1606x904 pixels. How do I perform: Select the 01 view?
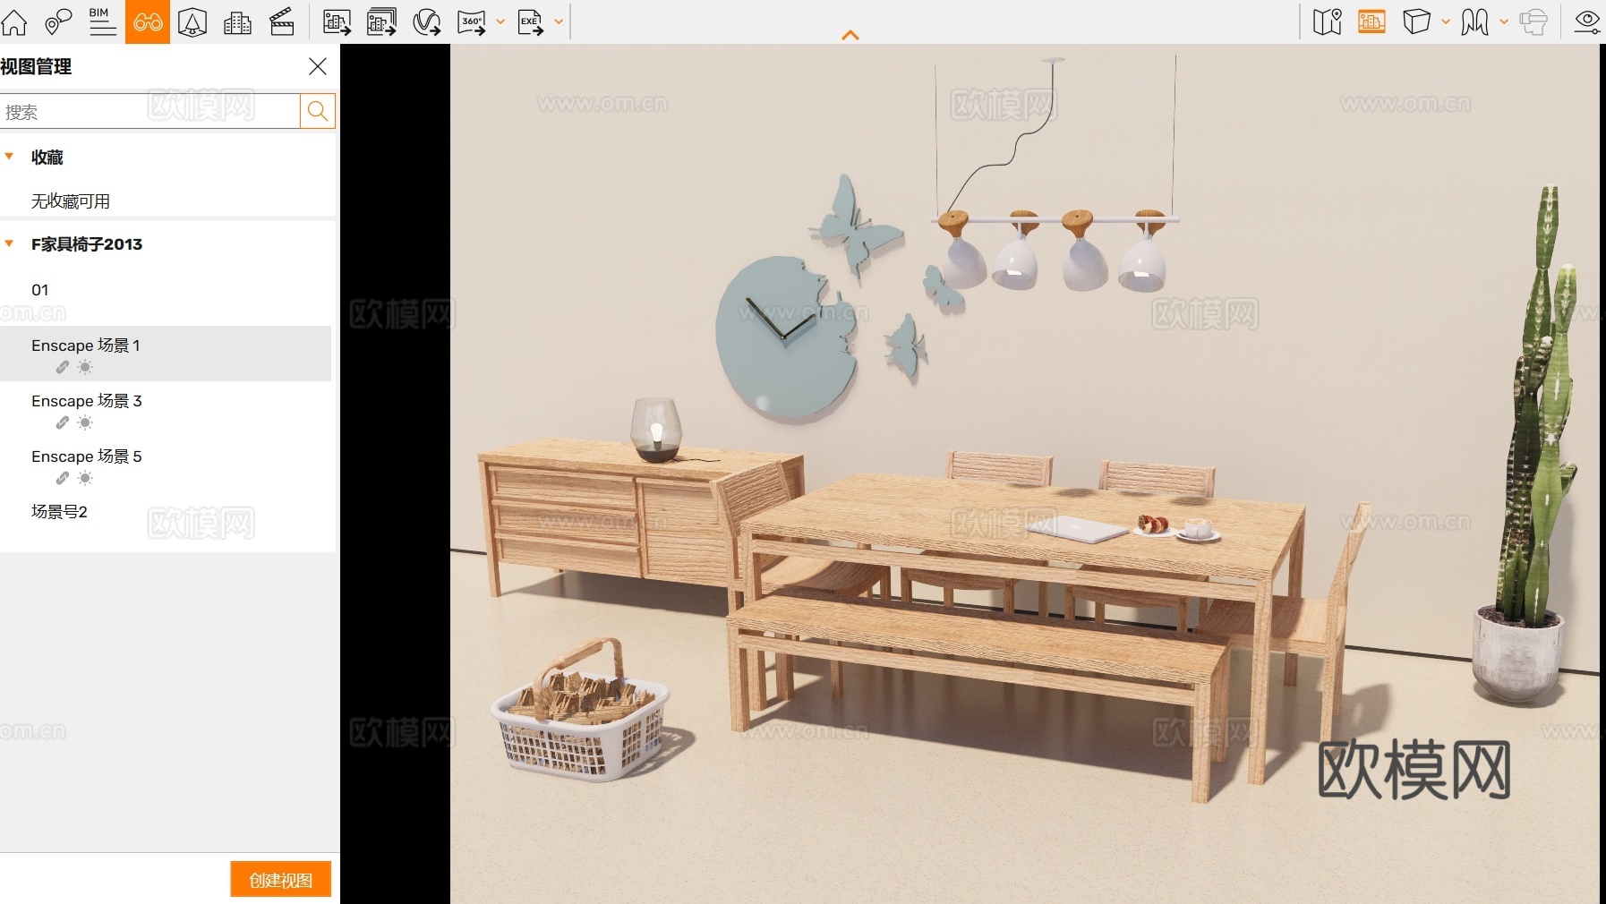[x=166, y=290]
